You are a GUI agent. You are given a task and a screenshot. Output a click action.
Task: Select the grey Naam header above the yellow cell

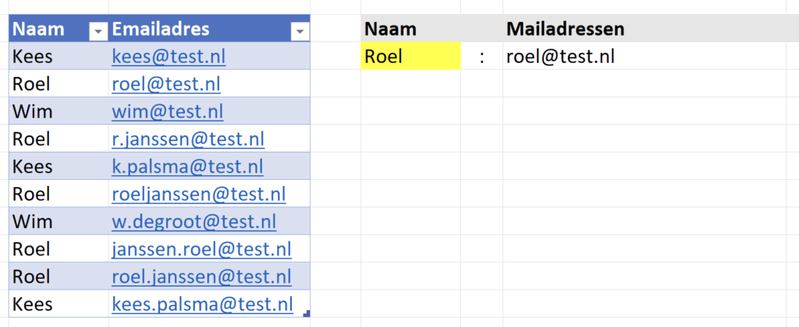click(x=410, y=30)
